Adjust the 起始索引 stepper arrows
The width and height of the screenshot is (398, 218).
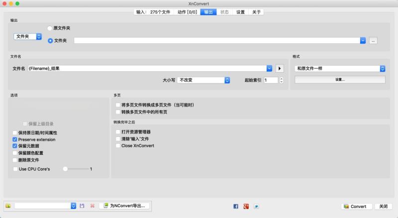click(x=281, y=80)
